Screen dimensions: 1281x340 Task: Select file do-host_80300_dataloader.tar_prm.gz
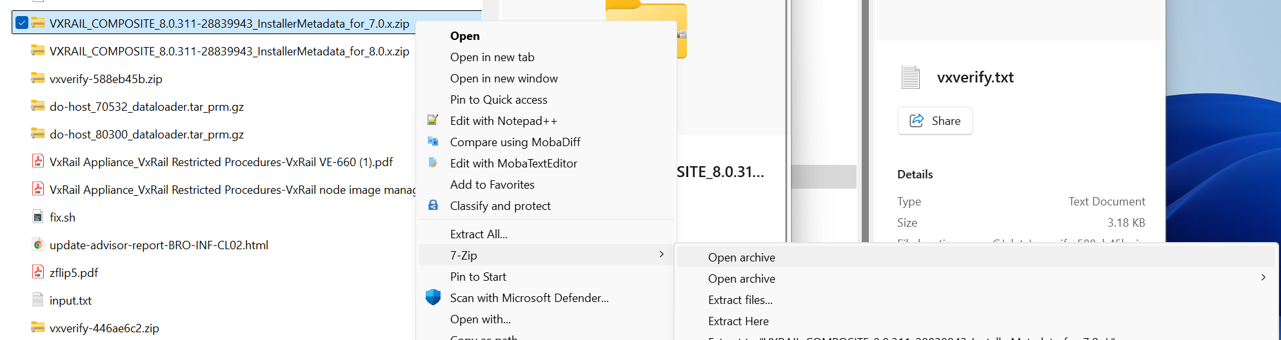coord(146,134)
